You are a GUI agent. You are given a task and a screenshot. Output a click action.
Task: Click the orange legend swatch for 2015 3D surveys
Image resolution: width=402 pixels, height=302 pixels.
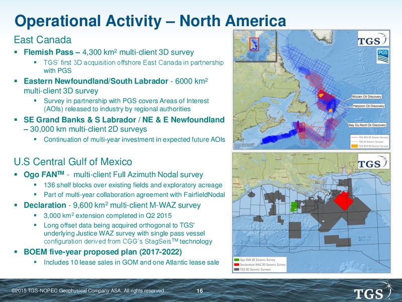(354, 146)
